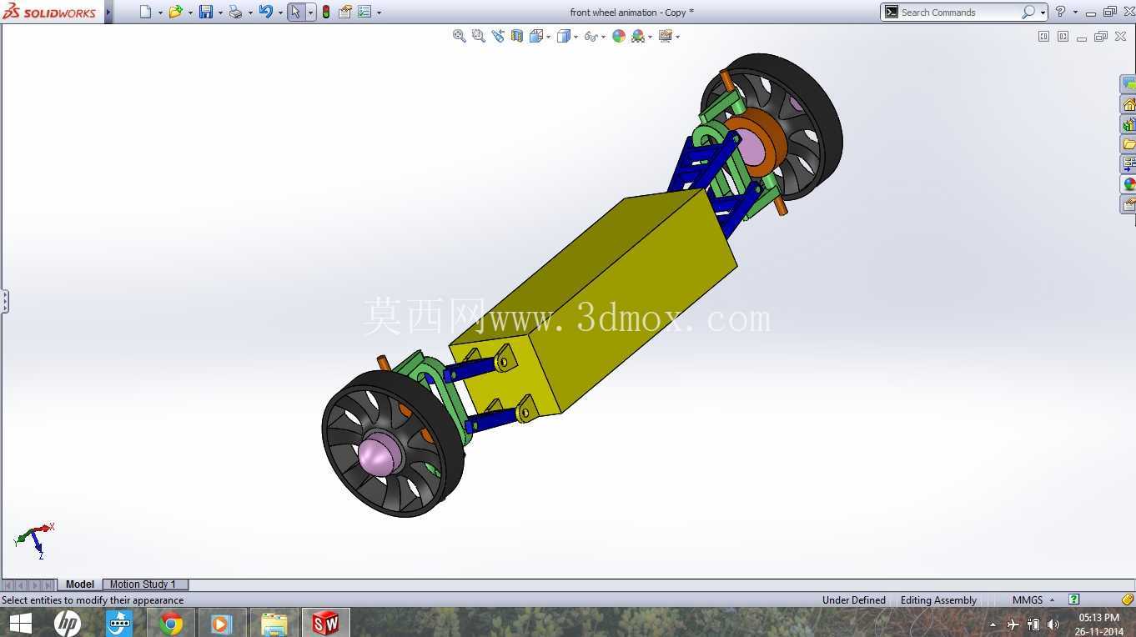Click the Editing Assembly status text
This screenshot has height=637, width=1136.
point(938,600)
